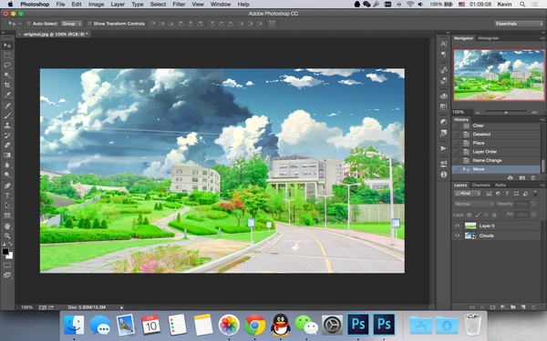Viewport: 547px width, 341px height.
Task: Hide Layer 0 using its eye icon
Action: (457, 226)
